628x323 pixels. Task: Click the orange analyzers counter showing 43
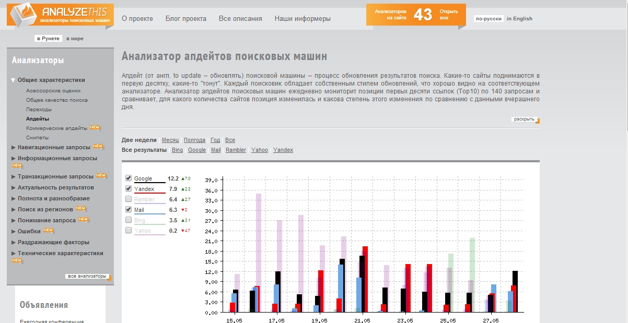click(x=423, y=15)
